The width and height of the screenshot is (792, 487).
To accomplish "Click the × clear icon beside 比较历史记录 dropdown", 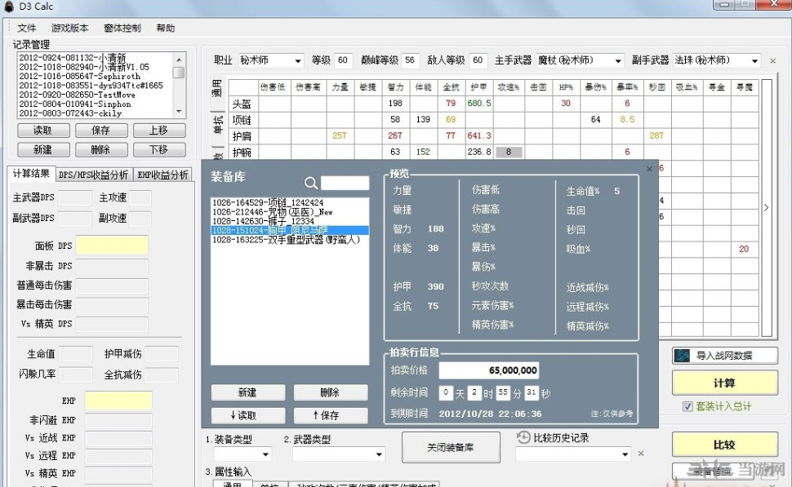I will tap(642, 452).
